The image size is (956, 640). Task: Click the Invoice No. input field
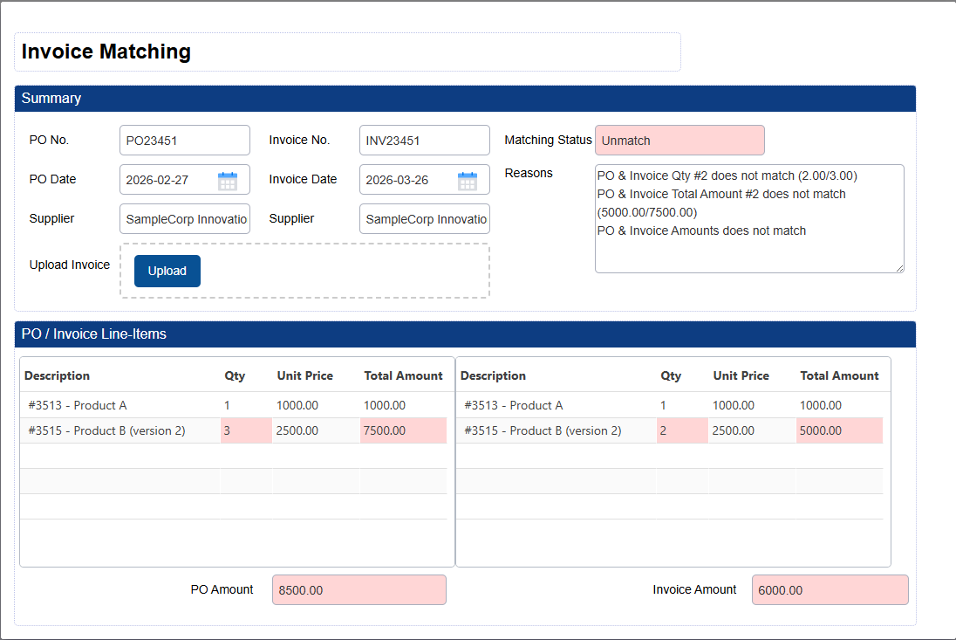424,141
